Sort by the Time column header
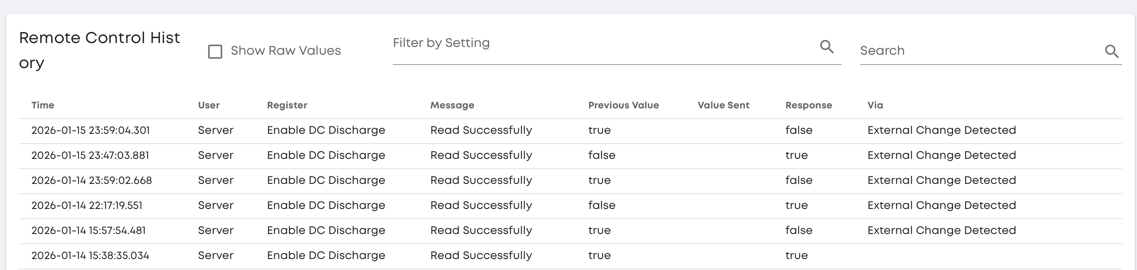 [x=43, y=106]
